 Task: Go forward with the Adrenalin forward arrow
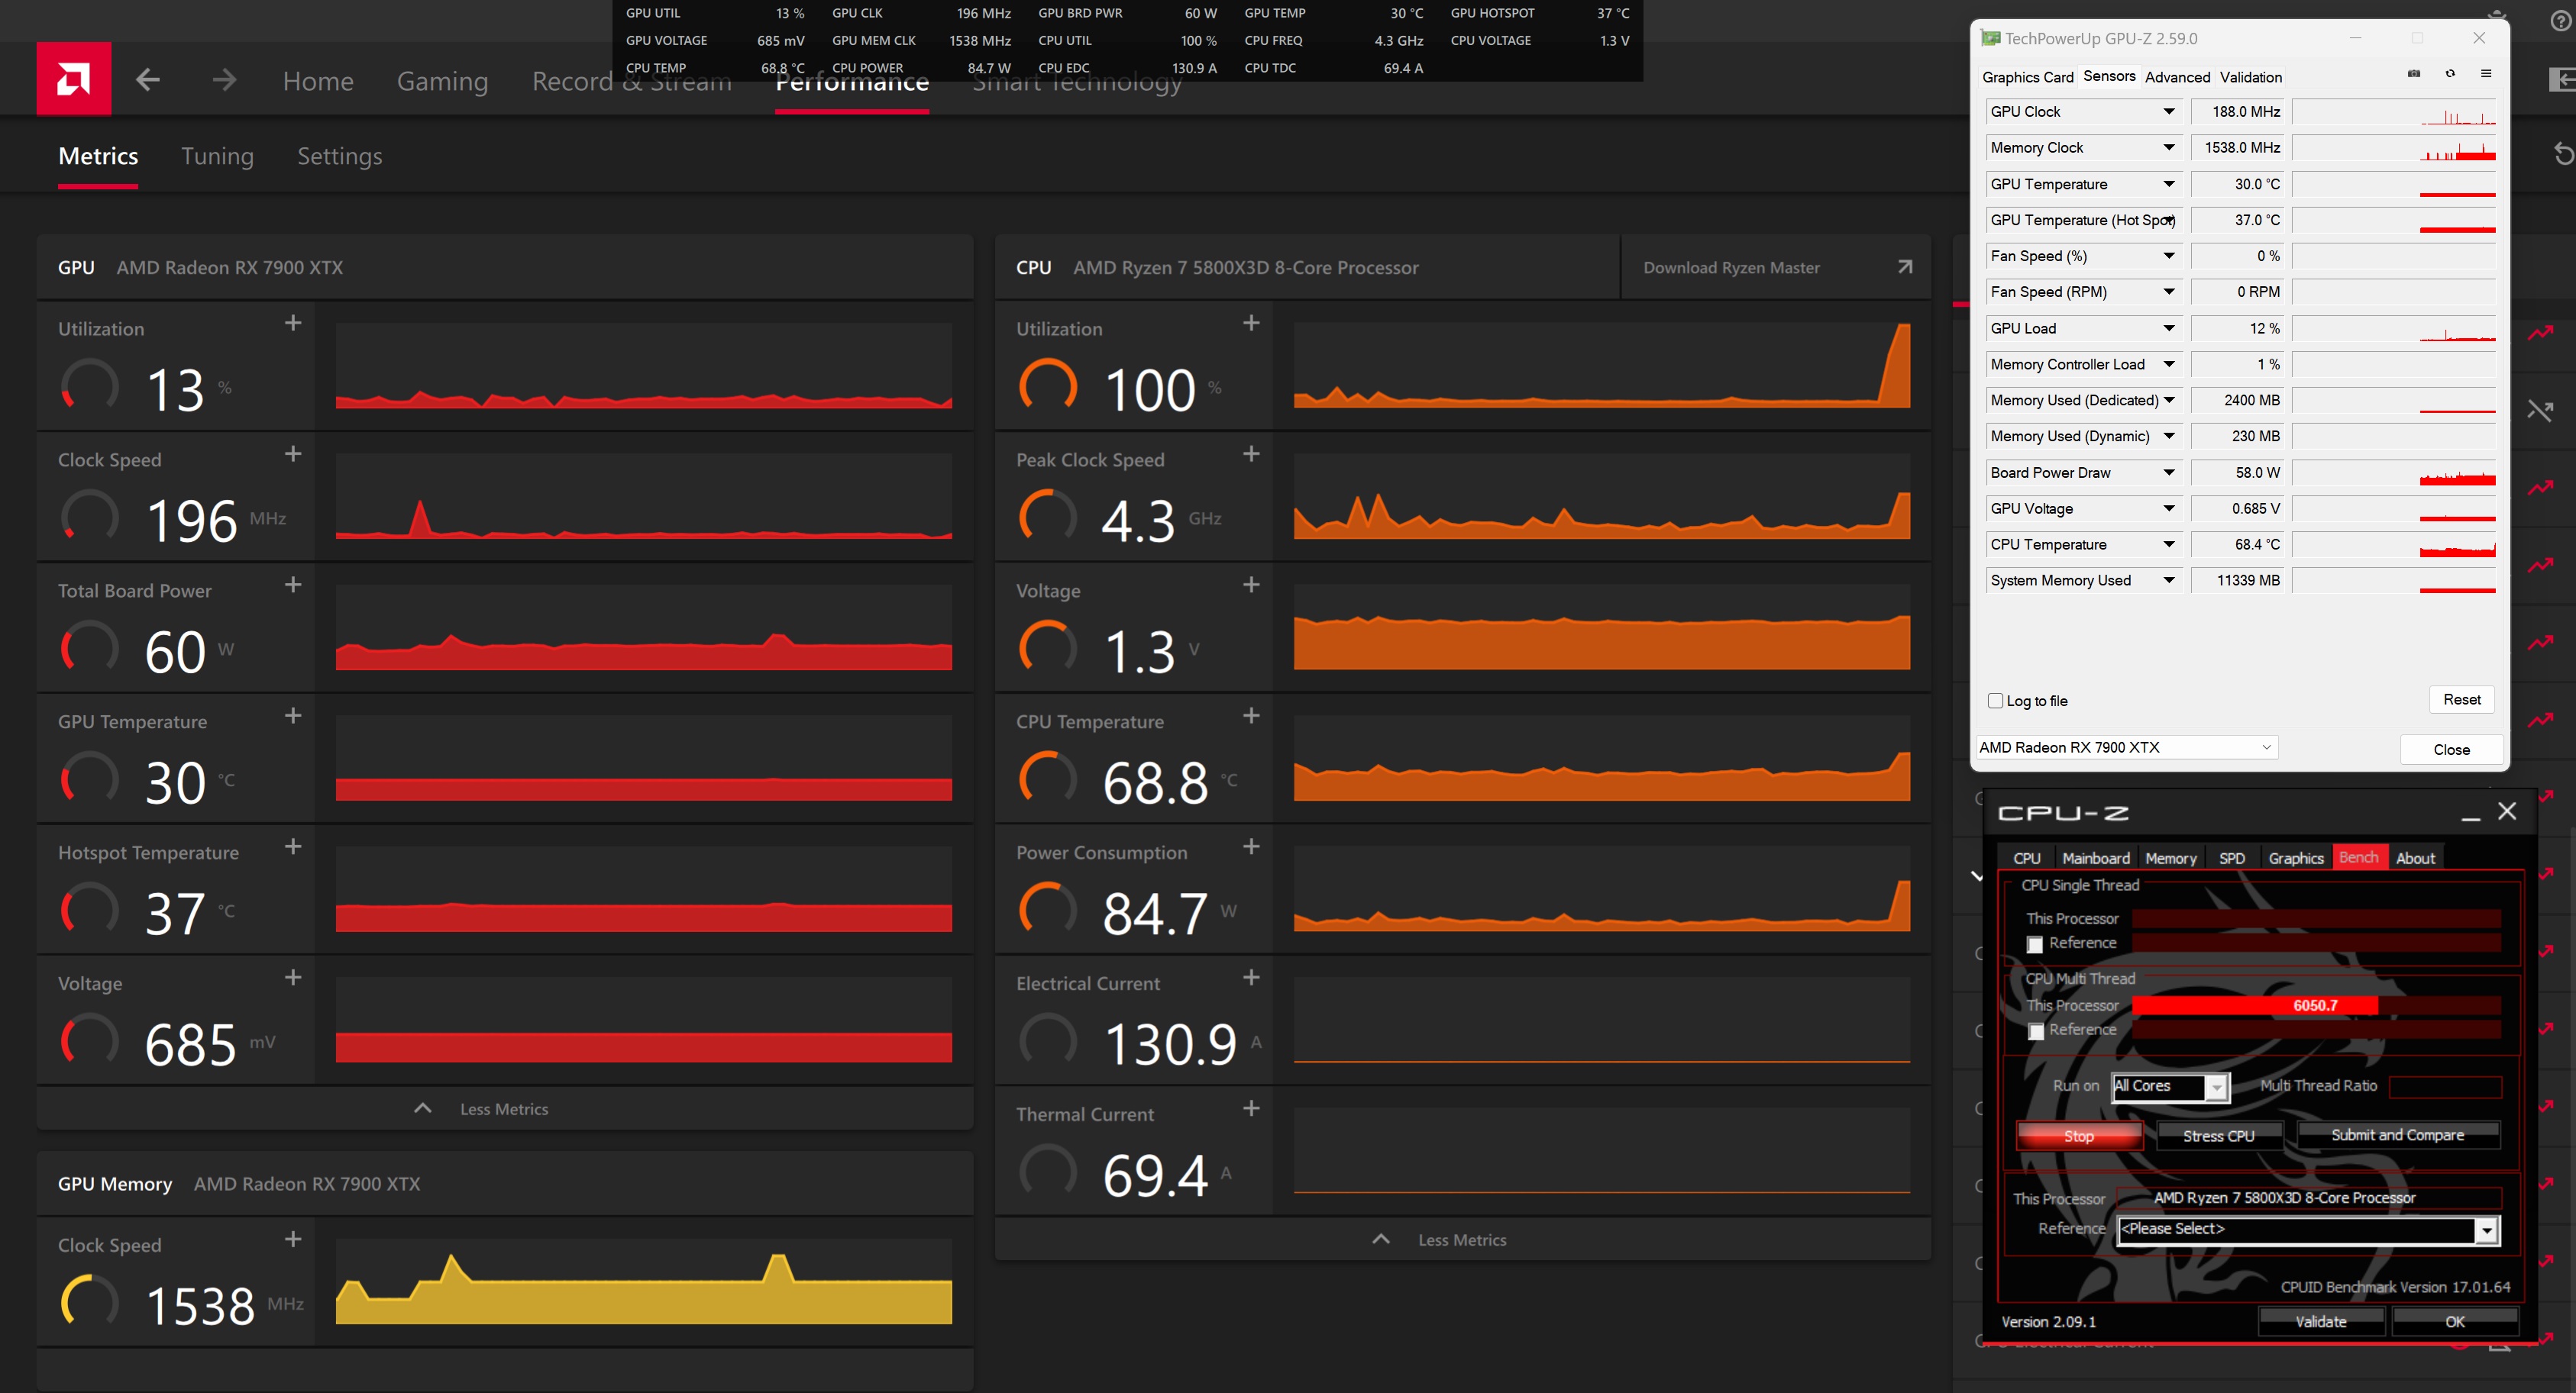point(224,80)
